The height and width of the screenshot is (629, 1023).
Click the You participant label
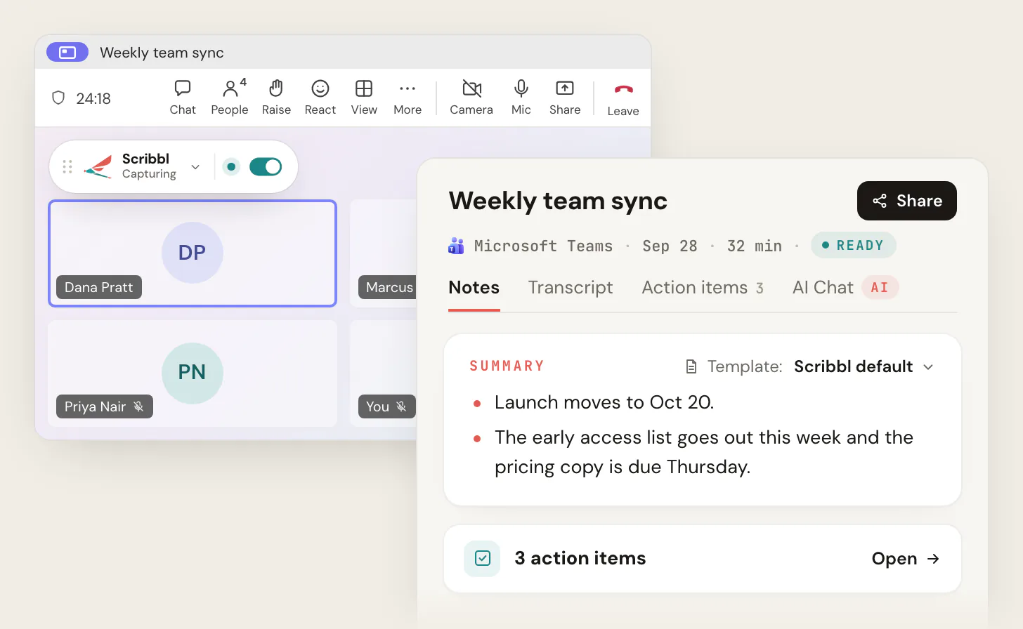click(x=387, y=406)
